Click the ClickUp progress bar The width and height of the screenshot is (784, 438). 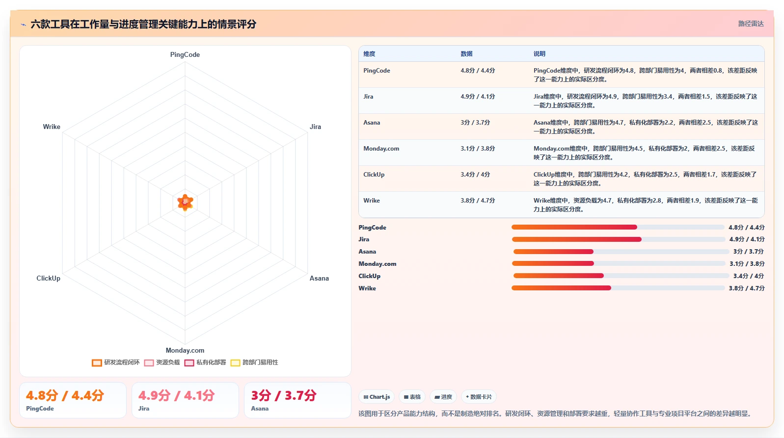pyautogui.click(x=621, y=276)
